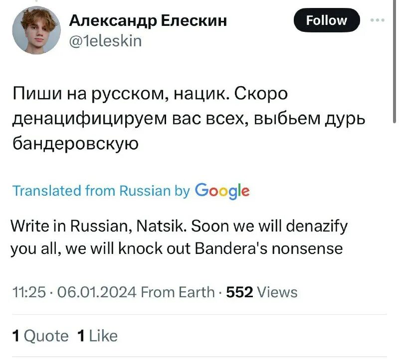Click "Translated from Russian by" label
Screen dimensions: 399x359
[100, 191]
